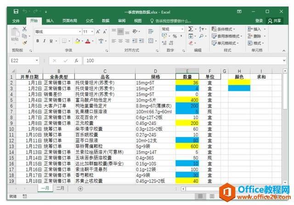This screenshot has width=294, height=205.
Task: Click the fill color bucket icon
Action: [77, 41]
